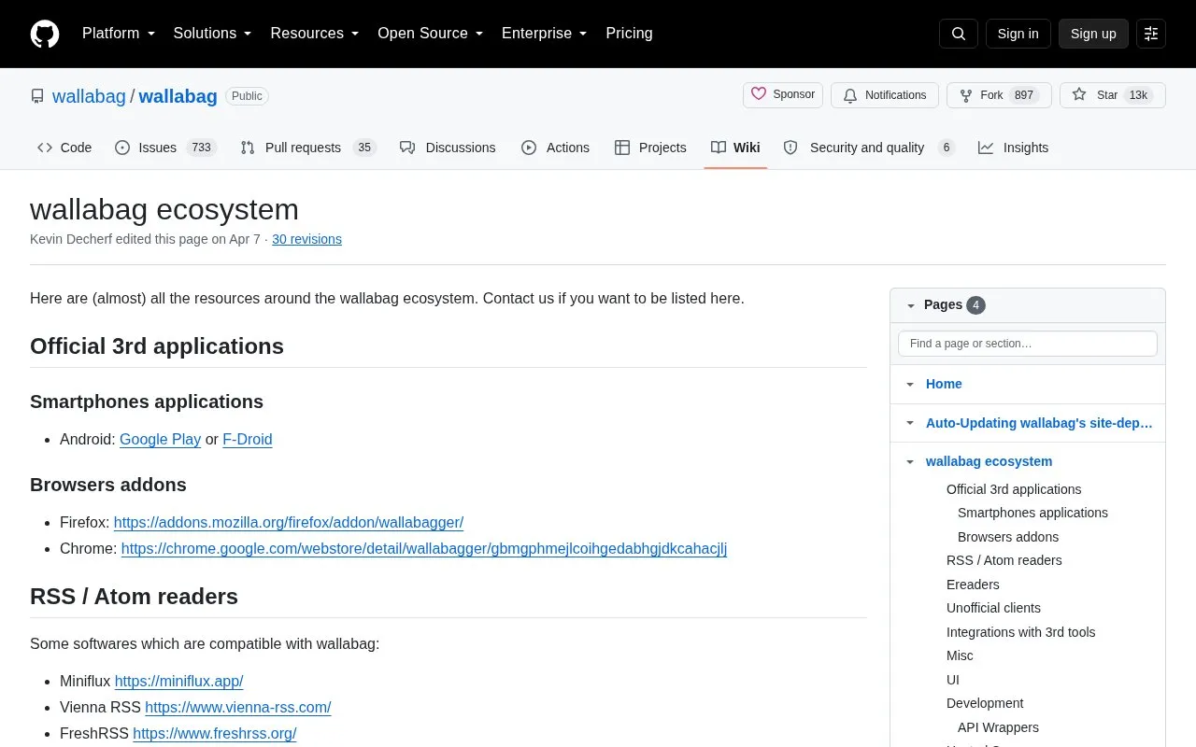Collapse the Pages sidebar caret

(910, 305)
